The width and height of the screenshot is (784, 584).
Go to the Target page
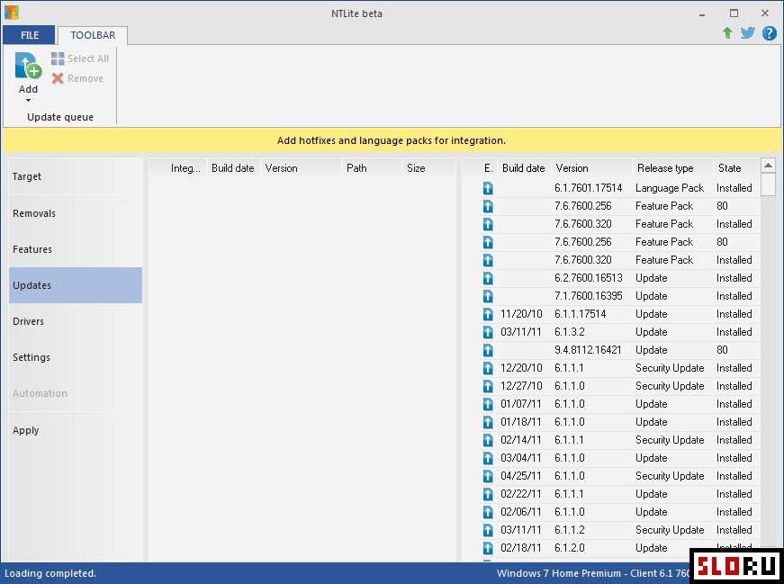[76, 176]
